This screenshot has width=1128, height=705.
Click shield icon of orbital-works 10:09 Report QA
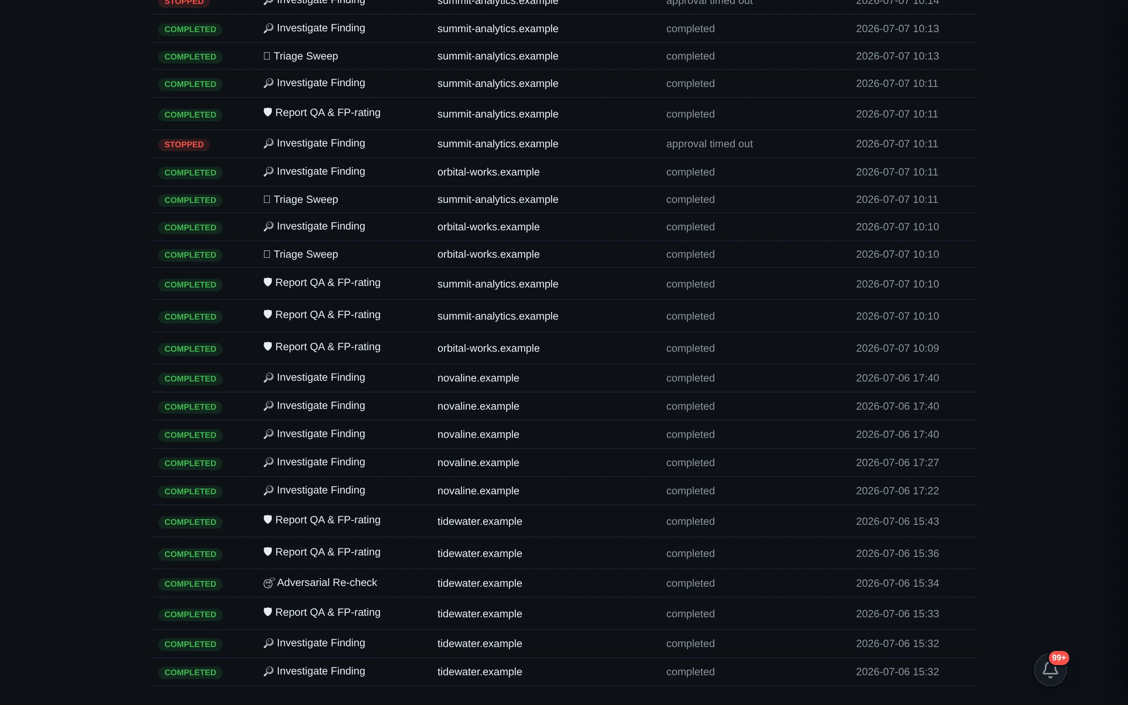268,347
